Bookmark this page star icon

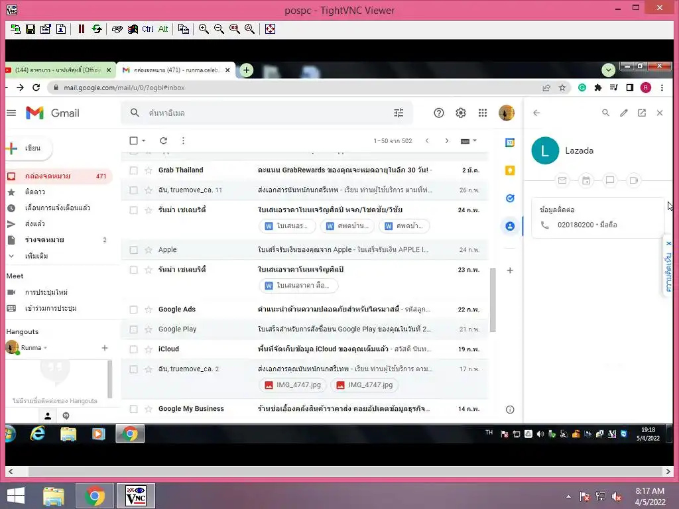tap(562, 88)
